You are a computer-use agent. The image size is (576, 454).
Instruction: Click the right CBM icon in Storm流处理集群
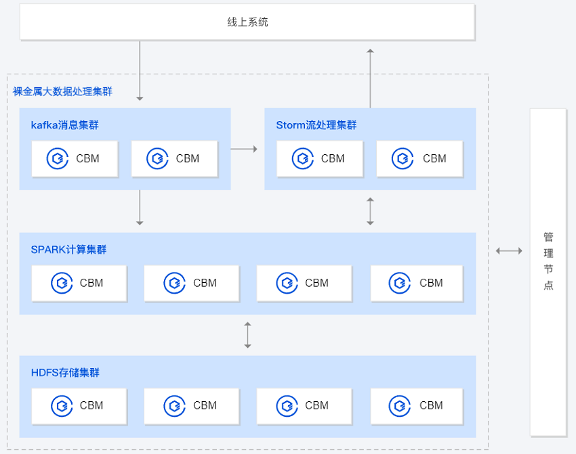(x=403, y=158)
